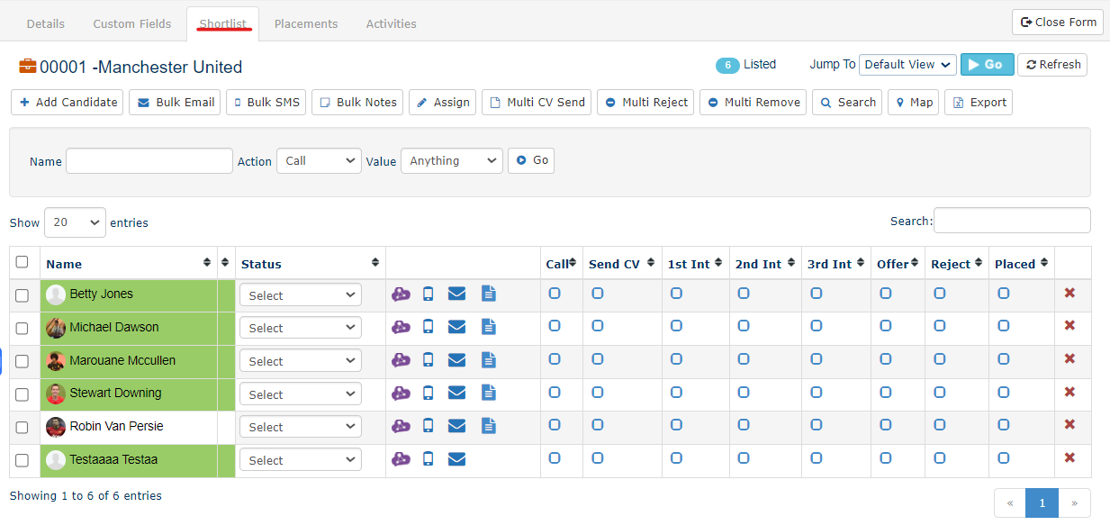Click the envelope icon for Michael Dawson
The width and height of the screenshot is (1110, 525).
[x=456, y=327]
